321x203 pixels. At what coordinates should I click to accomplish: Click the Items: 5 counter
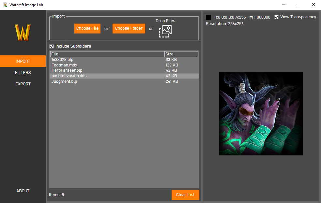point(56,195)
